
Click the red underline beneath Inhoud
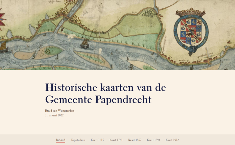(60, 143)
